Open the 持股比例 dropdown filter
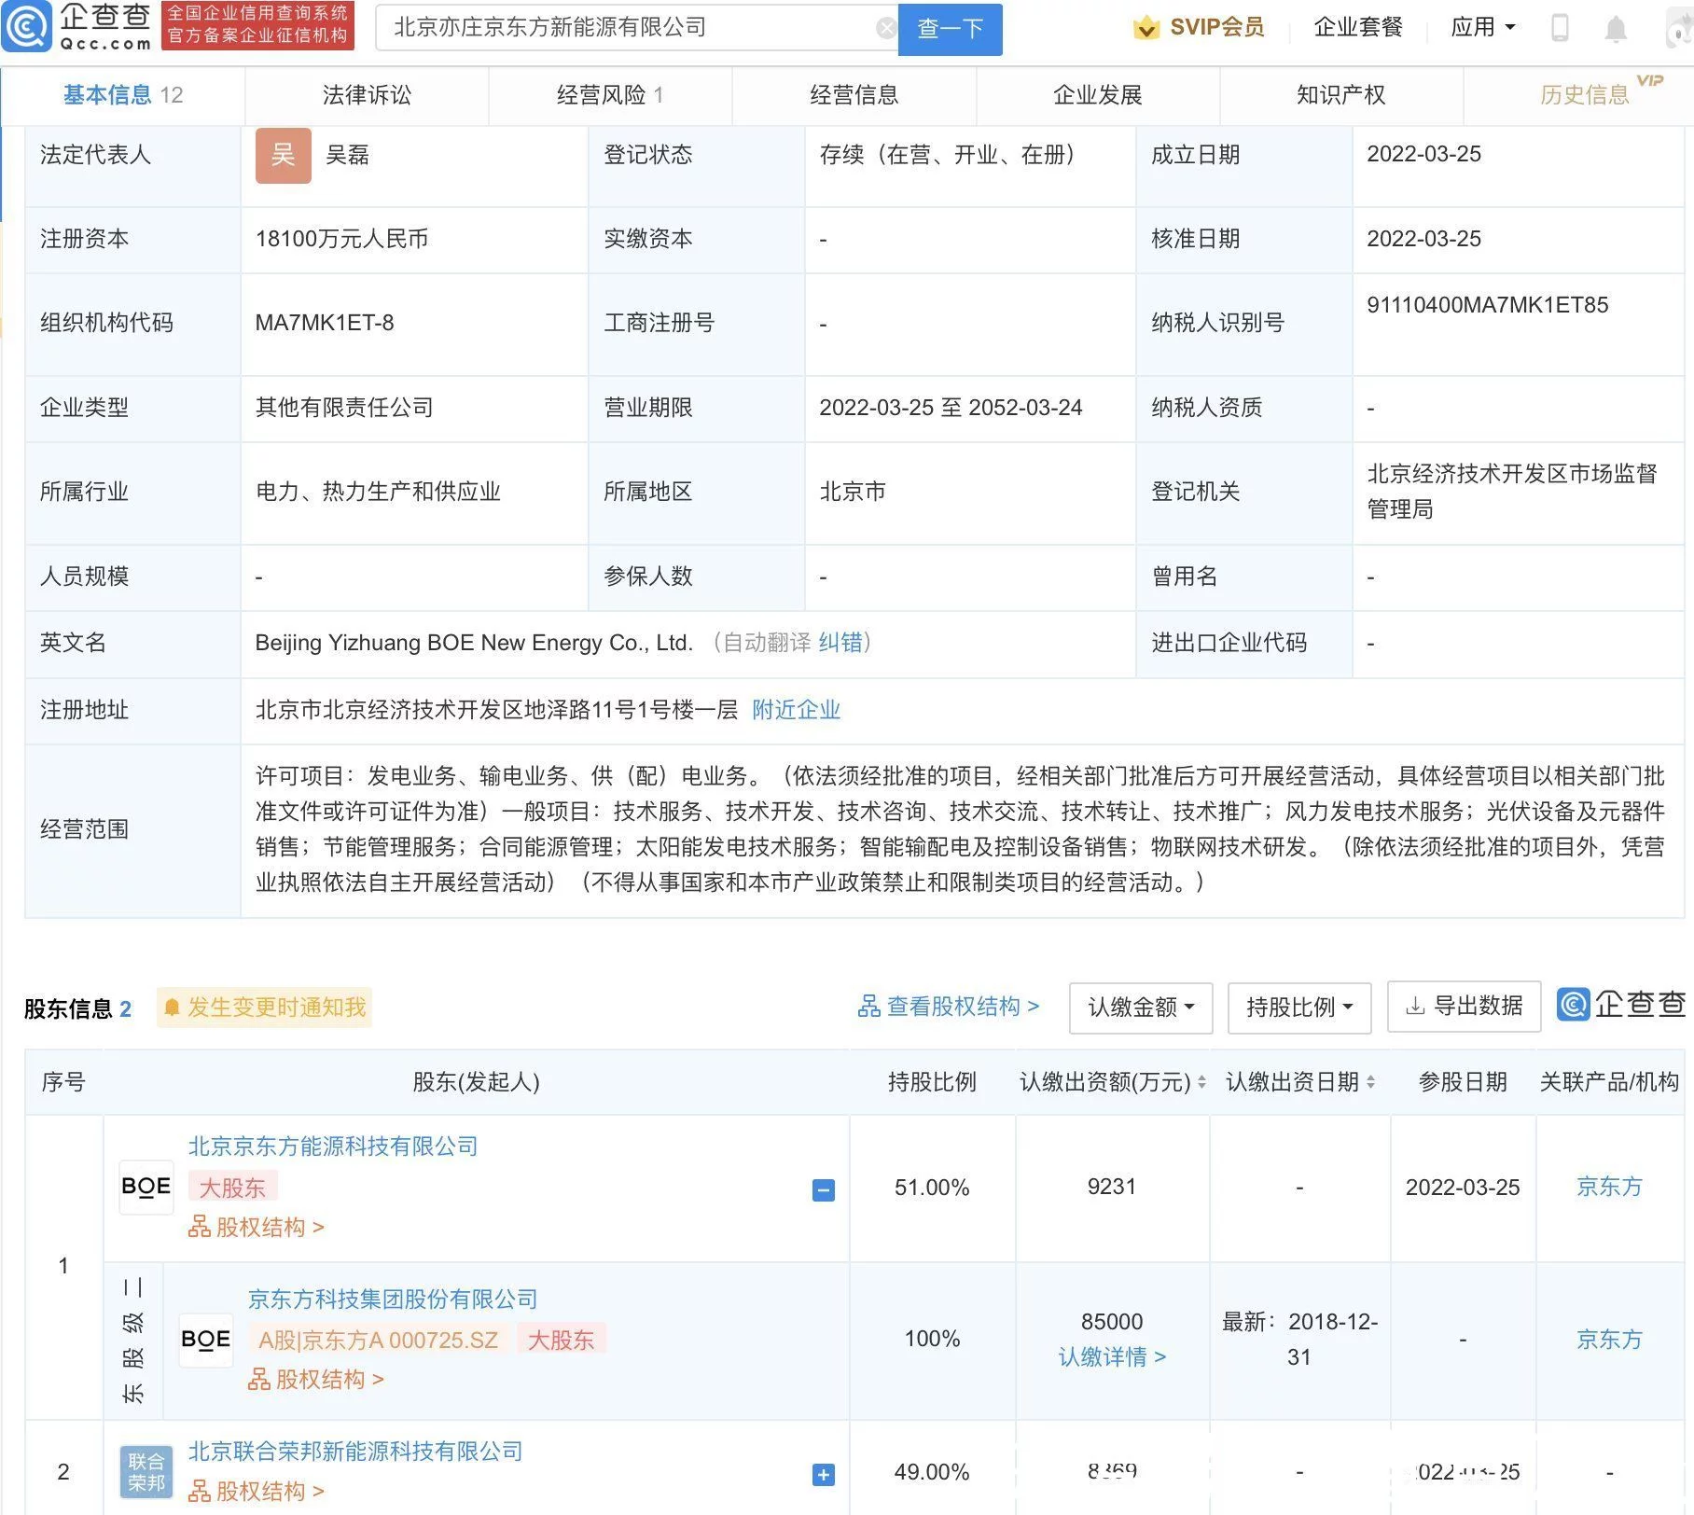 (x=1299, y=1008)
